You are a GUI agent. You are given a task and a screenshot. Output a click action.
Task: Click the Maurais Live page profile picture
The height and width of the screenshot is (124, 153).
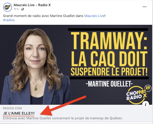[x=7, y=7]
